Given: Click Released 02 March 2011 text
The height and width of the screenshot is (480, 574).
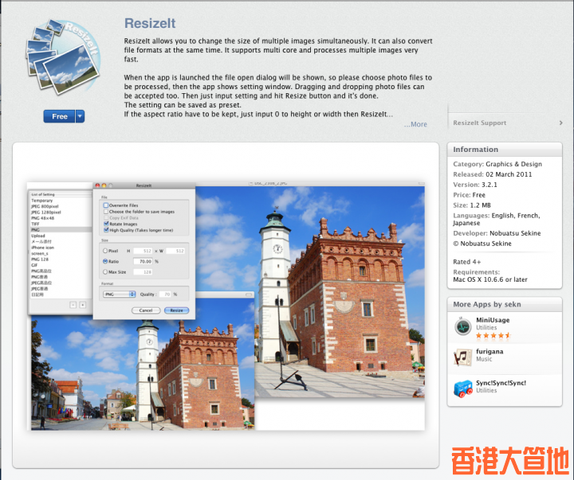Looking at the screenshot, I should point(493,174).
